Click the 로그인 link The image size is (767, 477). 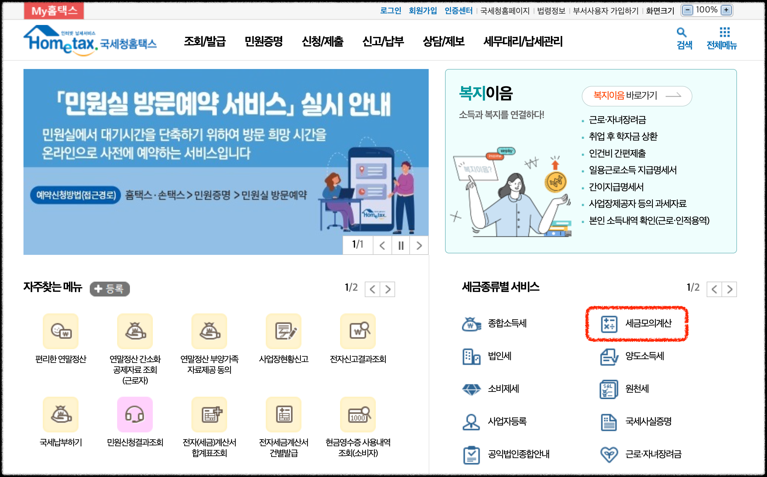coord(390,11)
